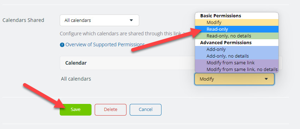This screenshot has height=129, width=300.
Task: Open the Calendars Shared "All calendars" dropdown
Action: coord(99,20)
